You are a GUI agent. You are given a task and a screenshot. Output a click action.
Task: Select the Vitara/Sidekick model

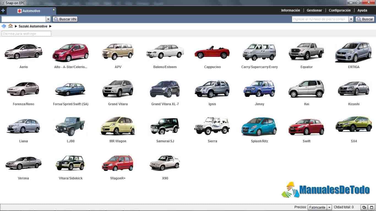click(x=71, y=167)
